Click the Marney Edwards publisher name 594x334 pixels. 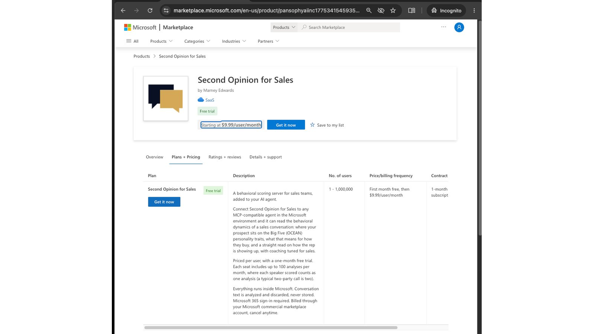(x=219, y=90)
